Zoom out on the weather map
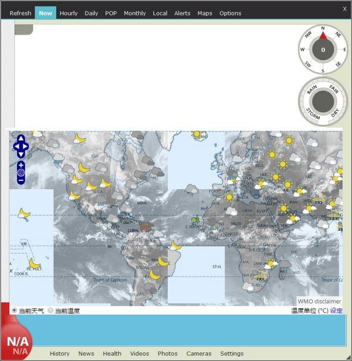Image resolution: width=352 pixels, height=361 pixels. click(x=21, y=180)
